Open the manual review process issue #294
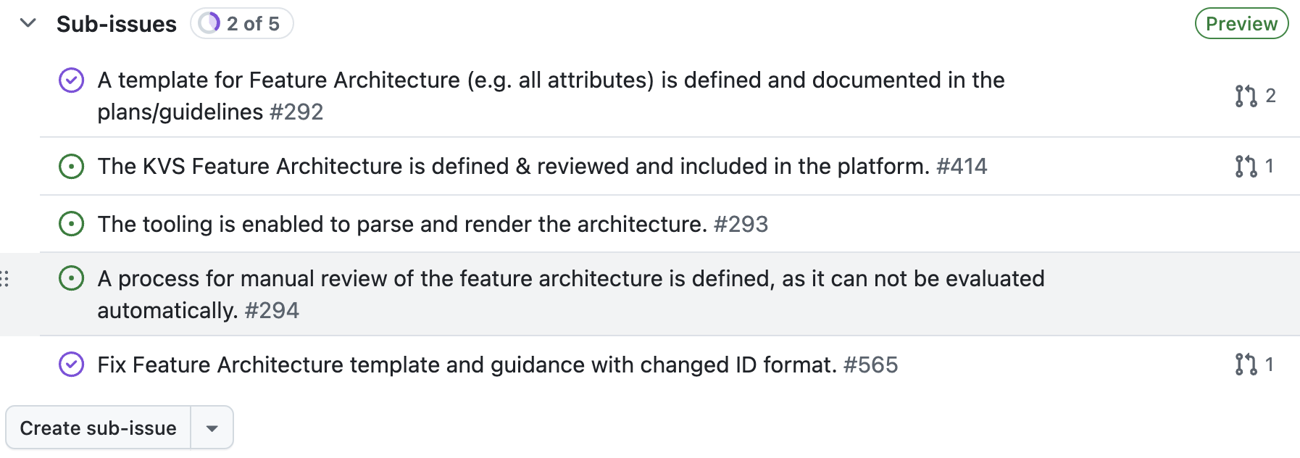 pyautogui.click(x=571, y=279)
